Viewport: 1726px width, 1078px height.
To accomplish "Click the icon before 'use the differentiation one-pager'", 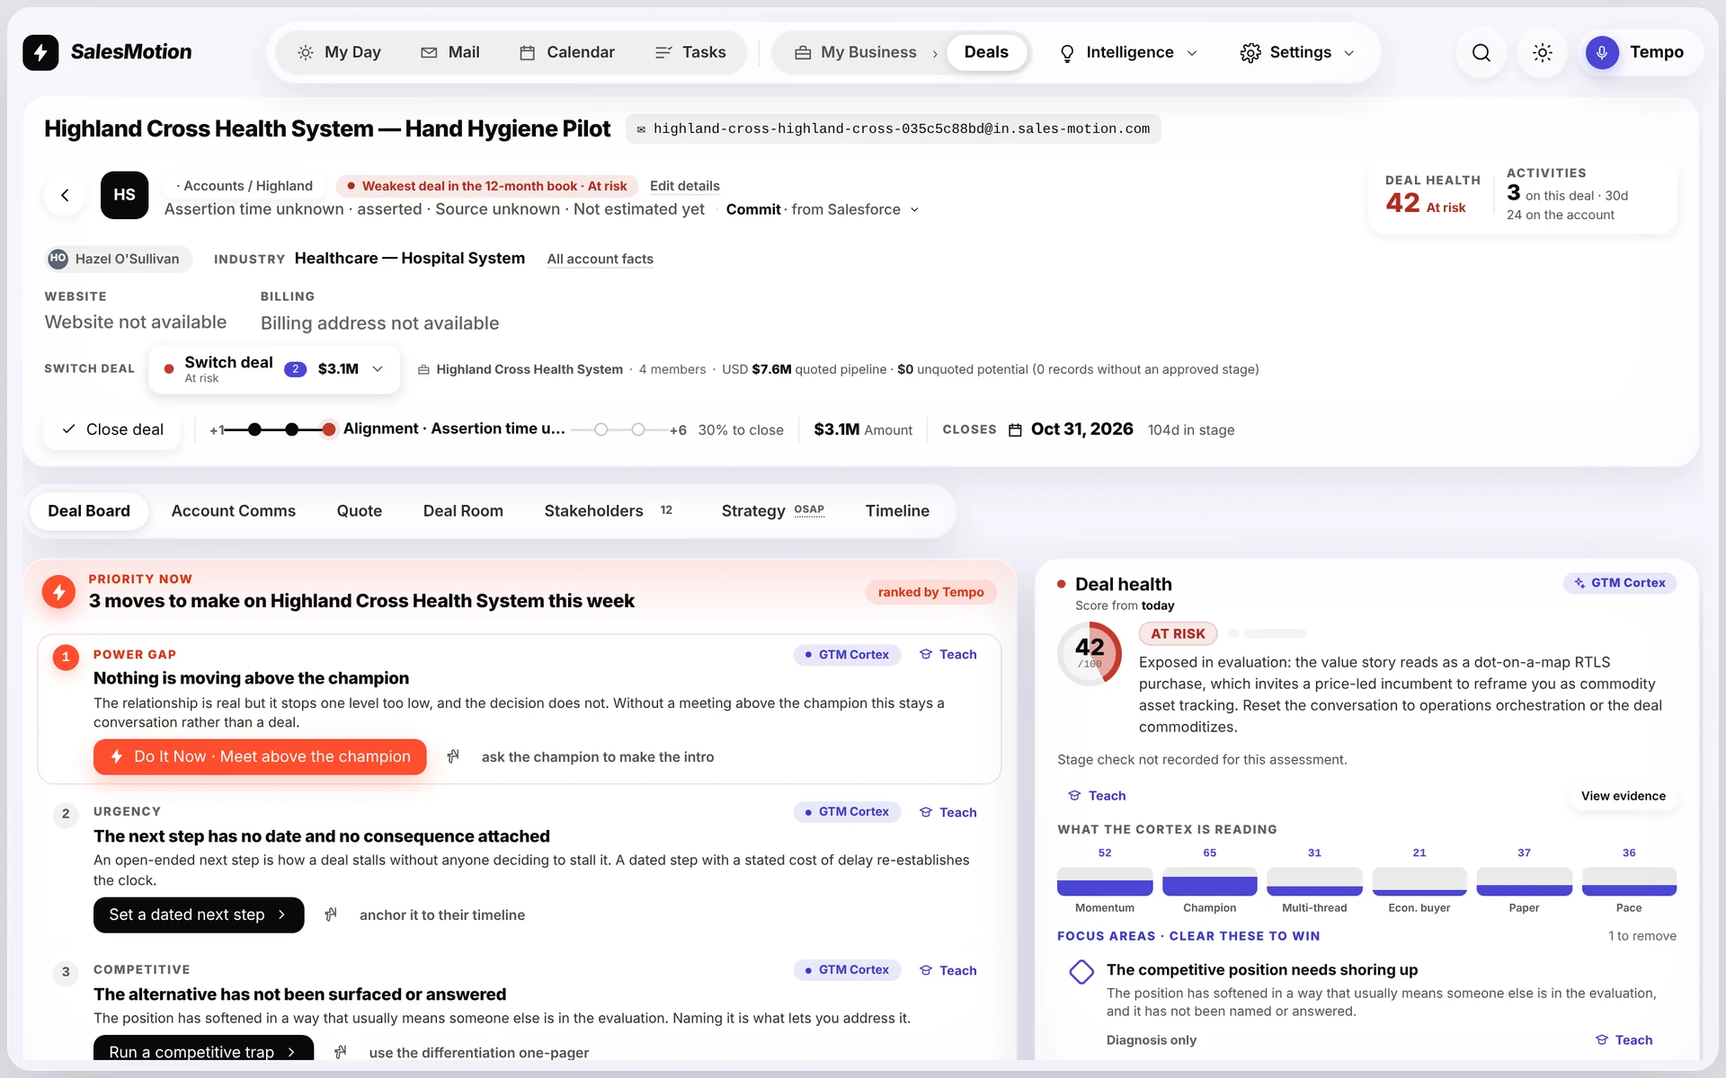I will (341, 1052).
